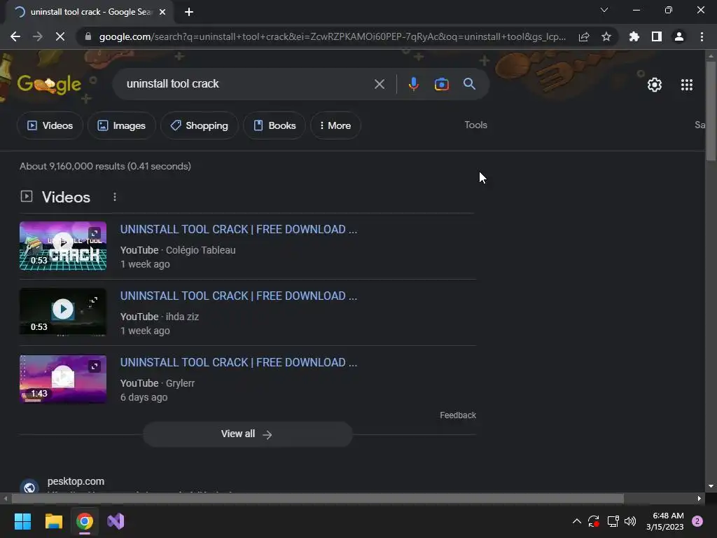Click the Google doodle logo
Viewport: 717px width, 538px height.
[x=50, y=84]
